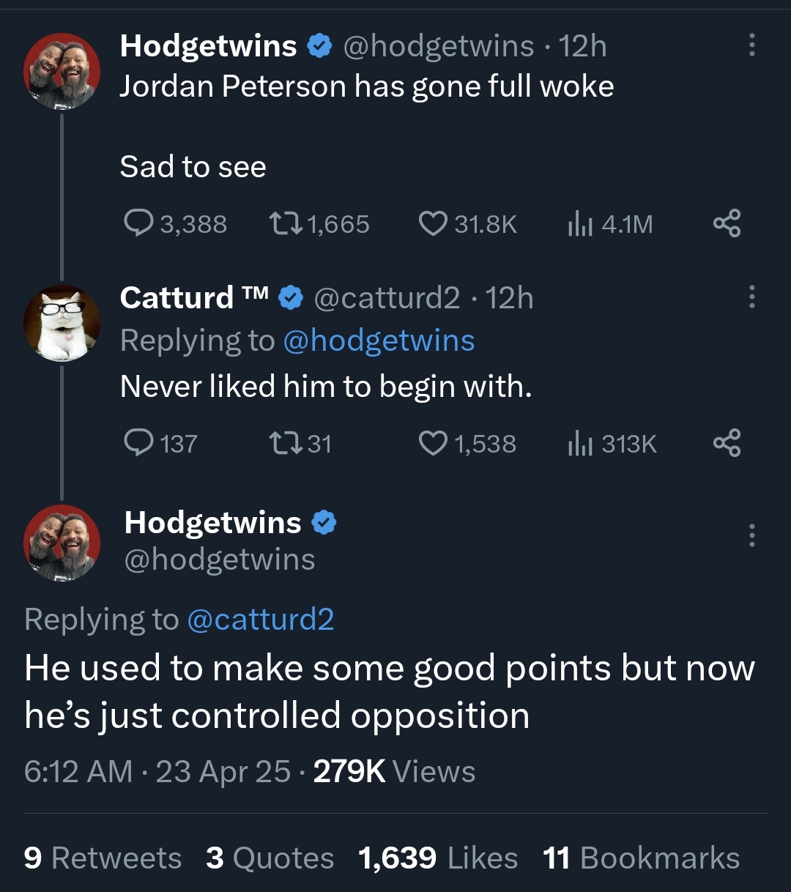Open Catturd's cat profile picture

[62, 323]
